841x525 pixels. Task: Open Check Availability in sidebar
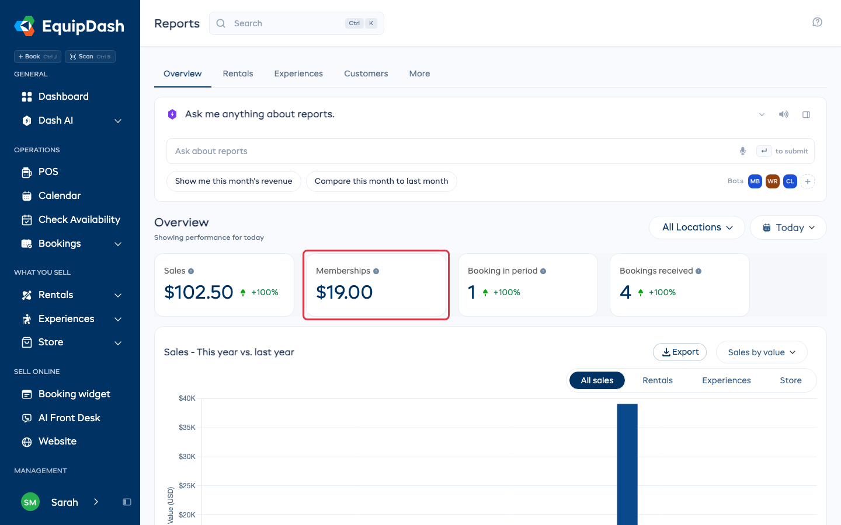[x=70, y=219]
